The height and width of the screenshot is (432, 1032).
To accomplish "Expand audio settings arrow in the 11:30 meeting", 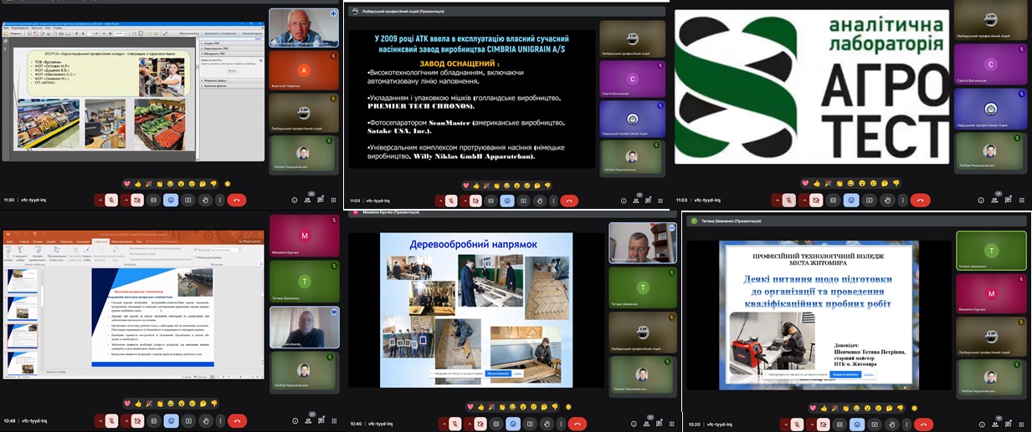I will (x=99, y=201).
